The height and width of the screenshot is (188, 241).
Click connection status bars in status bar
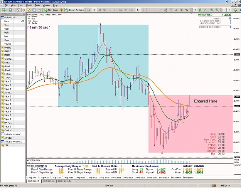pyautogui.click(x=214, y=186)
